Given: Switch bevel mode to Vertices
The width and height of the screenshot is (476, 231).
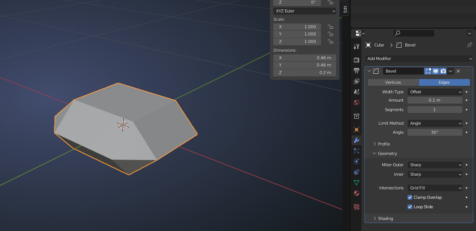Looking at the screenshot, I should tap(393, 82).
